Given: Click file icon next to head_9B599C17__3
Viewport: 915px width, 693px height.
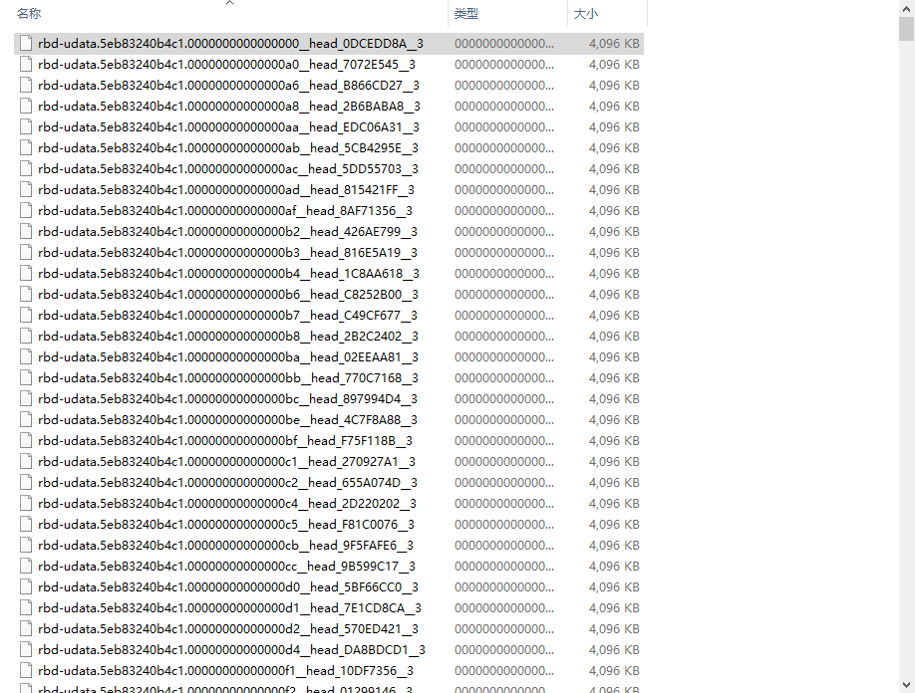Looking at the screenshot, I should pyautogui.click(x=27, y=567).
